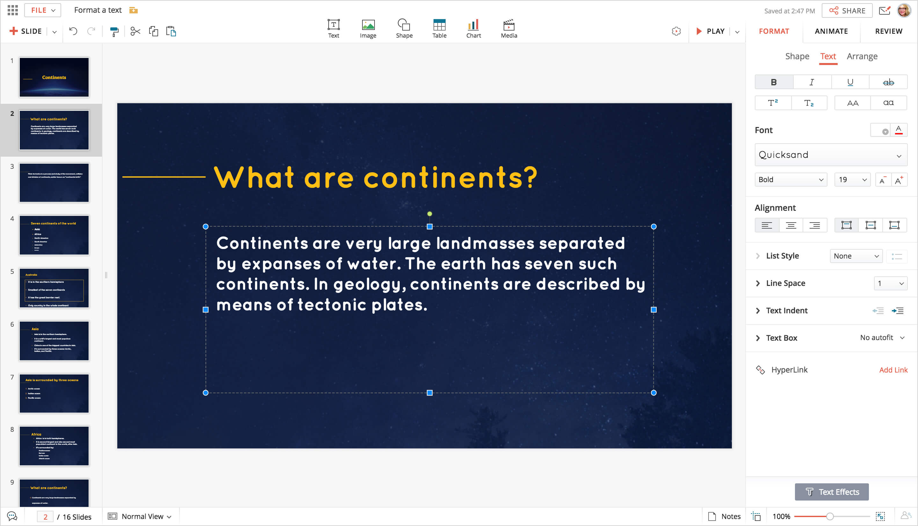Open comments chat bubble icon
The height and width of the screenshot is (526, 918).
point(12,516)
